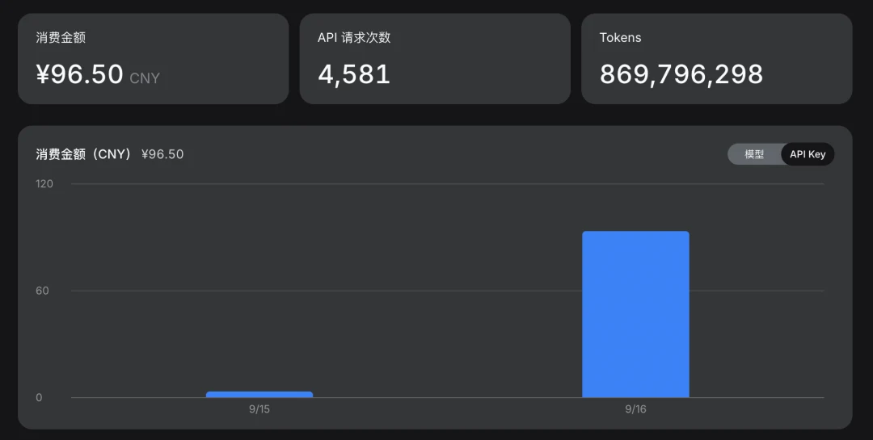Image resolution: width=873 pixels, height=440 pixels.
Task: Click the ¥96.50 chart subtitle value
Action: point(162,154)
